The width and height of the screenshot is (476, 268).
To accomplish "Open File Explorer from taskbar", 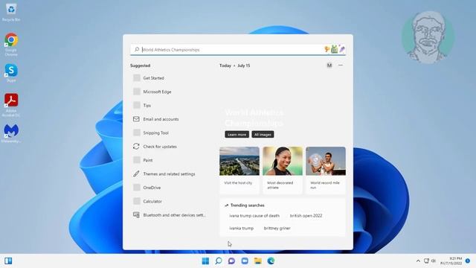I will coord(258,261).
